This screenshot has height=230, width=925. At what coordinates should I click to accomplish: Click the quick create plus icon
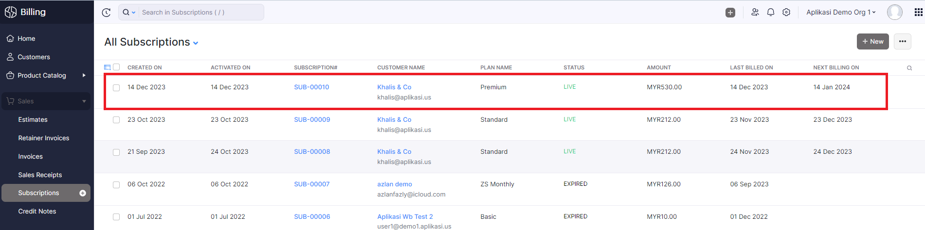coord(730,13)
